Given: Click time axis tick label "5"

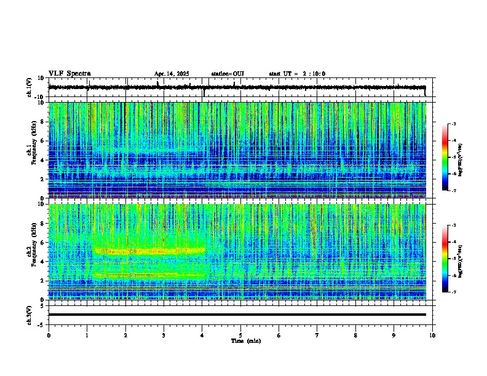Looking at the screenshot, I should pyautogui.click(x=240, y=335).
